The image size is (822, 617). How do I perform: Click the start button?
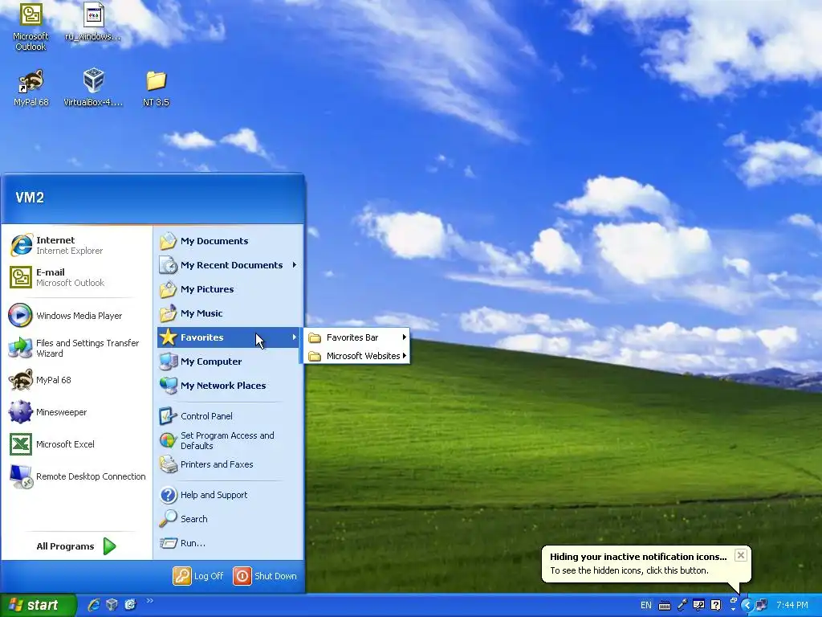pyautogui.click(x=38, y=605)
